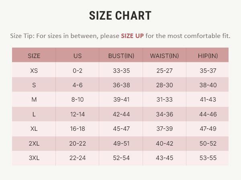Select the SIZE column header
241x180 pixels.
click(34, 56)
